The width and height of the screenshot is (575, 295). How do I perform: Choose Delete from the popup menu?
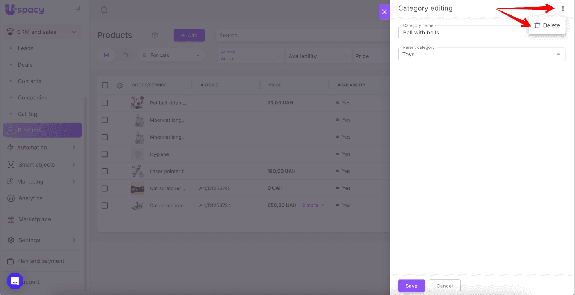[547, 25]
